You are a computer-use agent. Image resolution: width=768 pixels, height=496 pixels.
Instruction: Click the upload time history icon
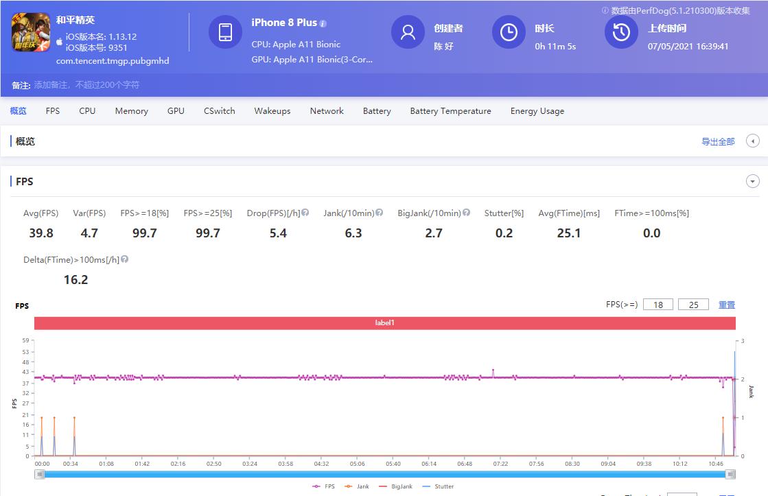tap(621, 32)
